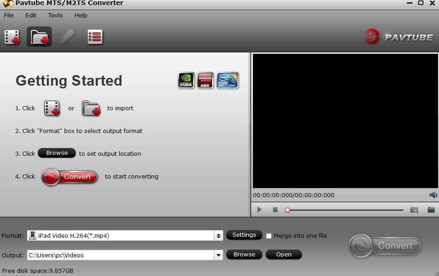The width and height of the screenshot is (439, 276).
Task: Click the Add Video toolbar icon
Action: (12, 37)
